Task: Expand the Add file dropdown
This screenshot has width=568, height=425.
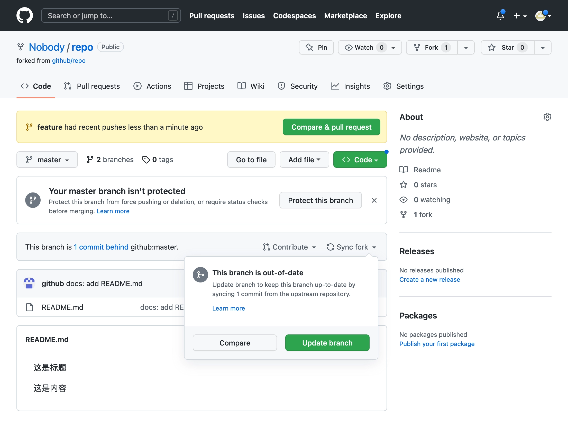Action: (x=304, y=160)
